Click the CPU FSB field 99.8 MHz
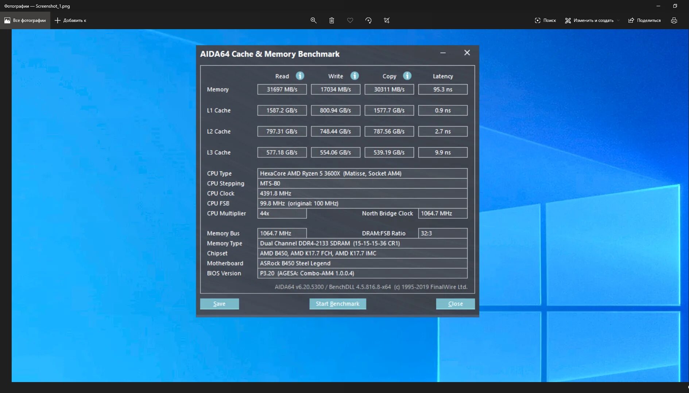 click(362, 203)
